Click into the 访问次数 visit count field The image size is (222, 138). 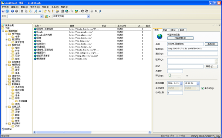click(x=175, y=93)
